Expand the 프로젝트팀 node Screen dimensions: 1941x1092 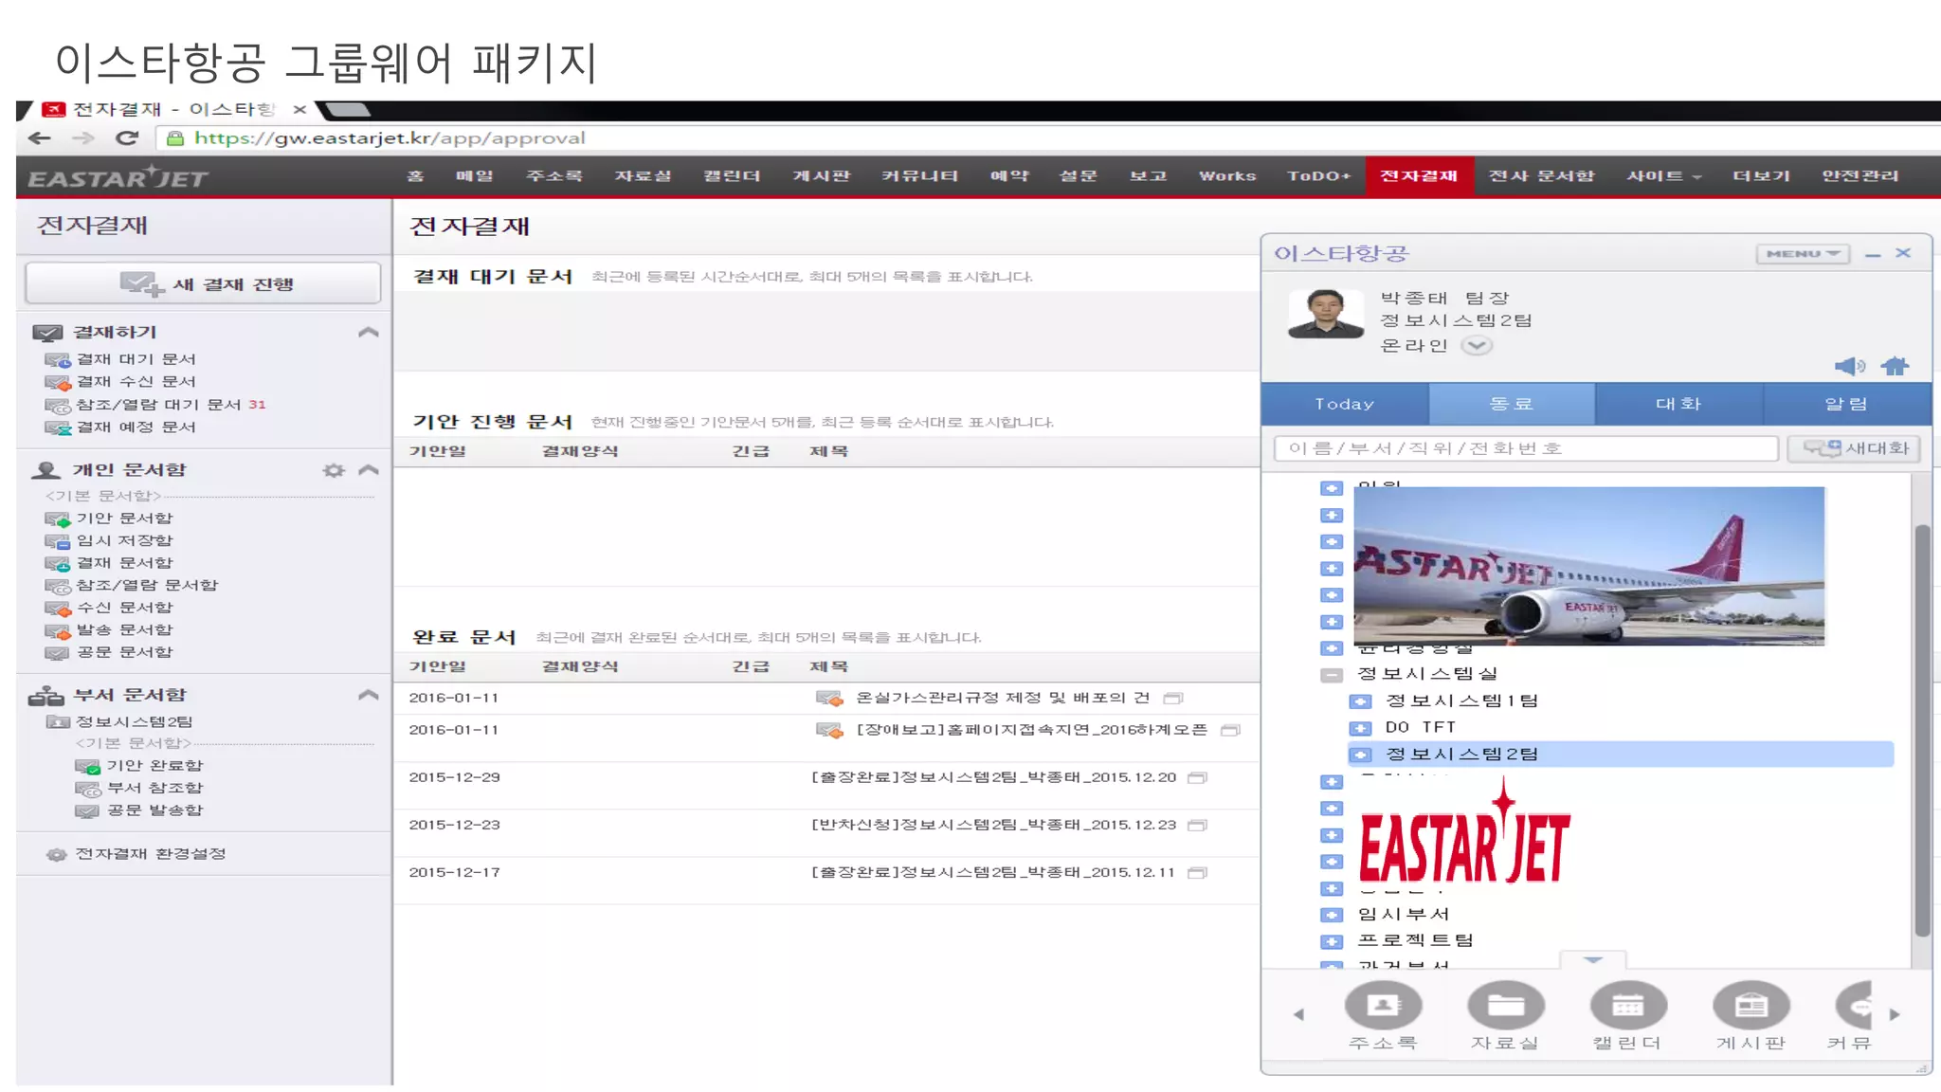click(1332, 942)
